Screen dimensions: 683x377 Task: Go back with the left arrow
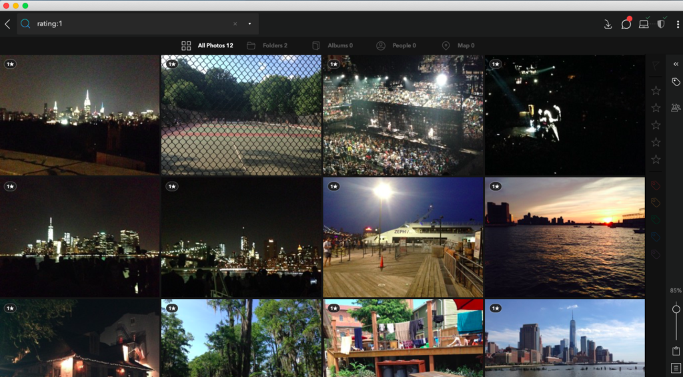point(7,24)
